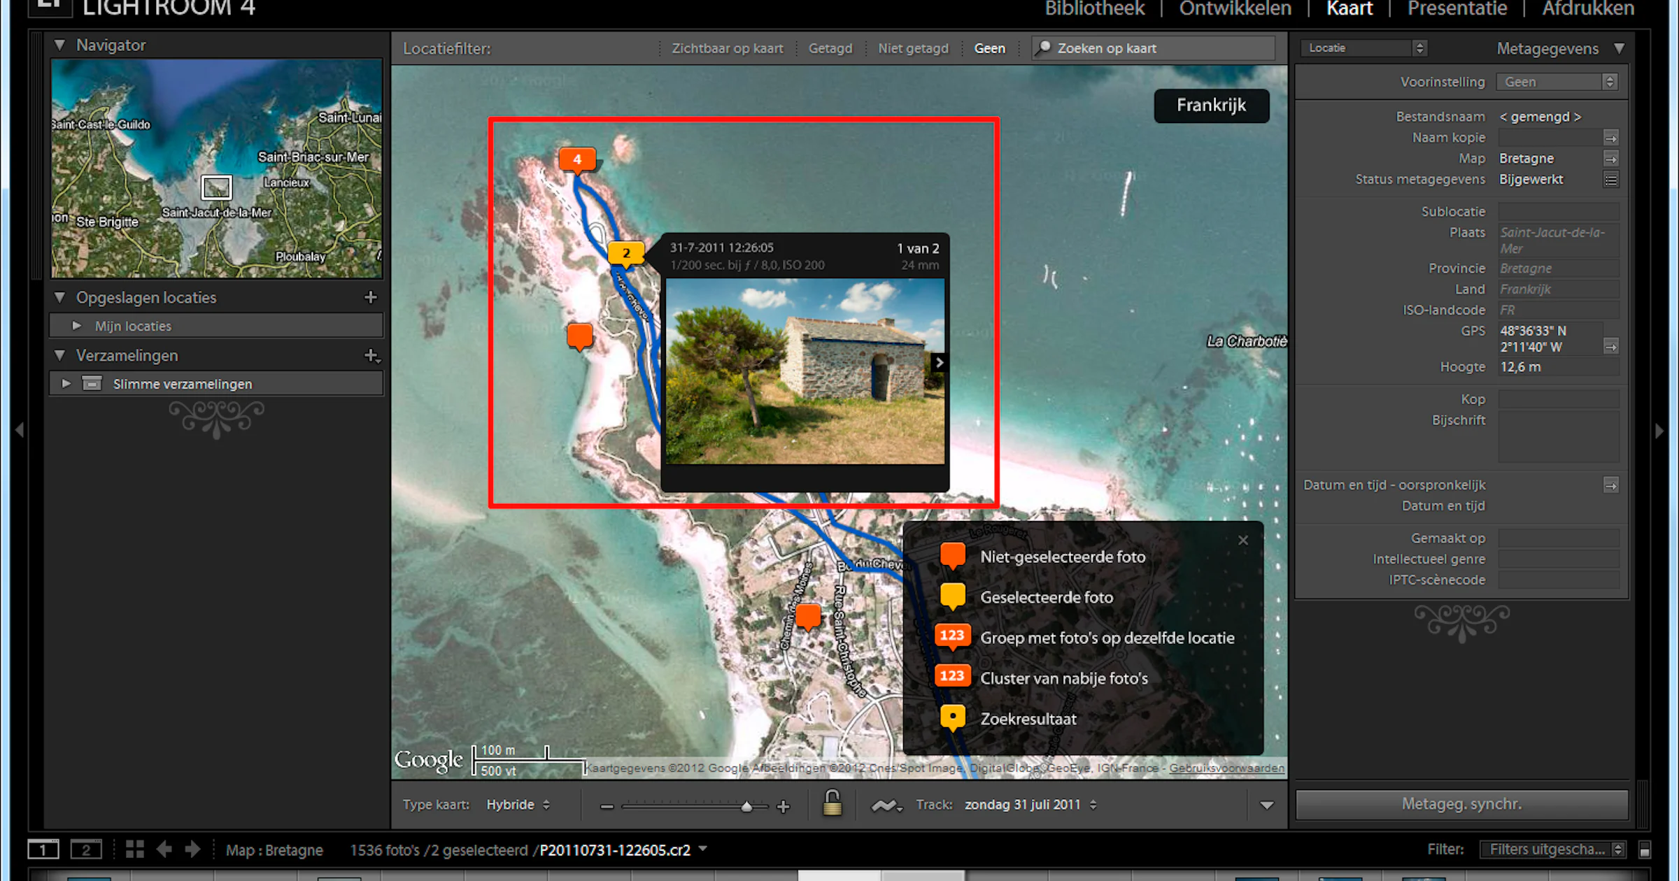Open the Type kaart Hybride dropdown
Viewport: 1679px width, 881px height.
(518, 805)
